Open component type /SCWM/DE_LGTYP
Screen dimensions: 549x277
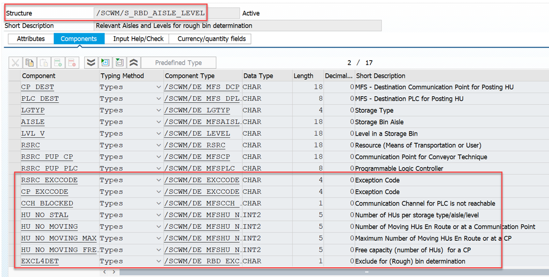[x=197, y=110]
